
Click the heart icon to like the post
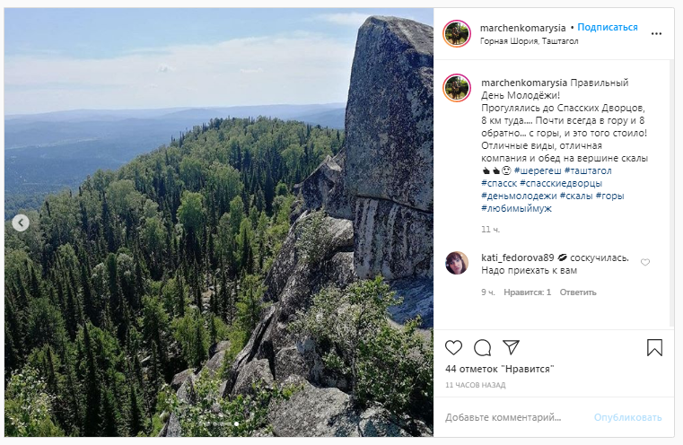(454, 347)
